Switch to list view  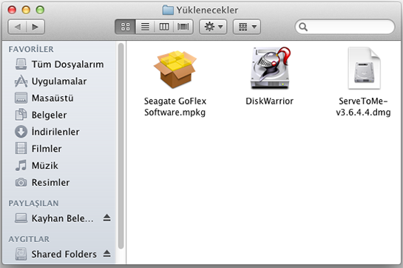point(145,27)
